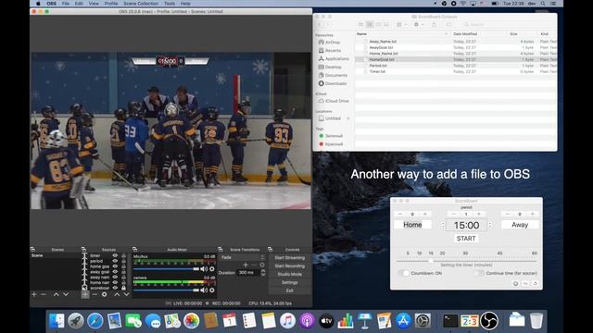The image size is (593, 333).
Task: Move the selected source down in Sources
Action: [x=126, y=294]
